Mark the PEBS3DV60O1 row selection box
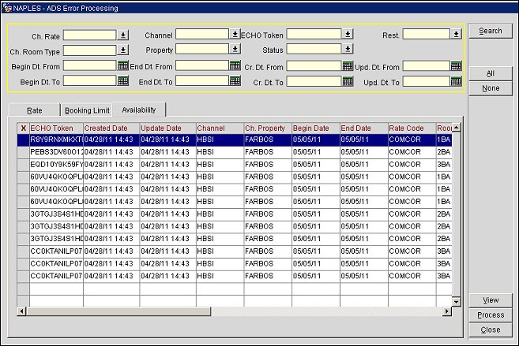Screen dimensions: 519x346 [23, 152]
